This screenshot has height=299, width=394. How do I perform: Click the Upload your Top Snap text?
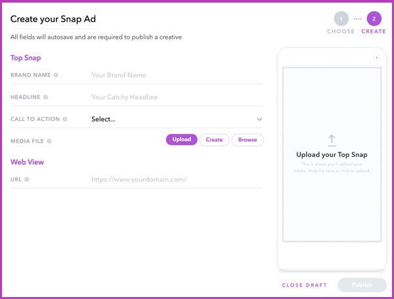click(332, 155)
